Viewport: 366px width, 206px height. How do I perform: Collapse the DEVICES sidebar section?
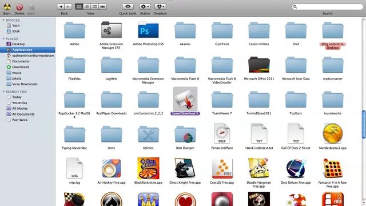click(x=3, y=21)
